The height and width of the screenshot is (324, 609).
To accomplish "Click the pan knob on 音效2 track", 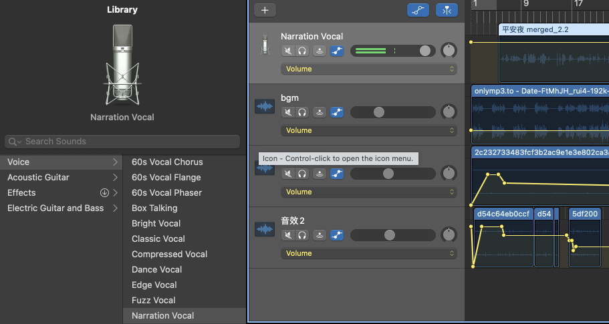I will (449, 235).
